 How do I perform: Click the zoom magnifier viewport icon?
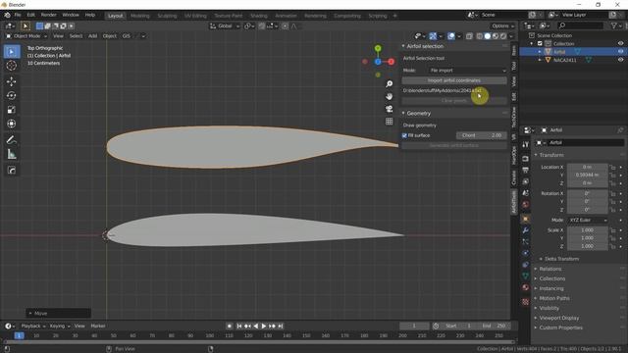[389, 83]
